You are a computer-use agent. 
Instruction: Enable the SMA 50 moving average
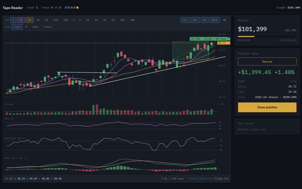coord(46,20)
